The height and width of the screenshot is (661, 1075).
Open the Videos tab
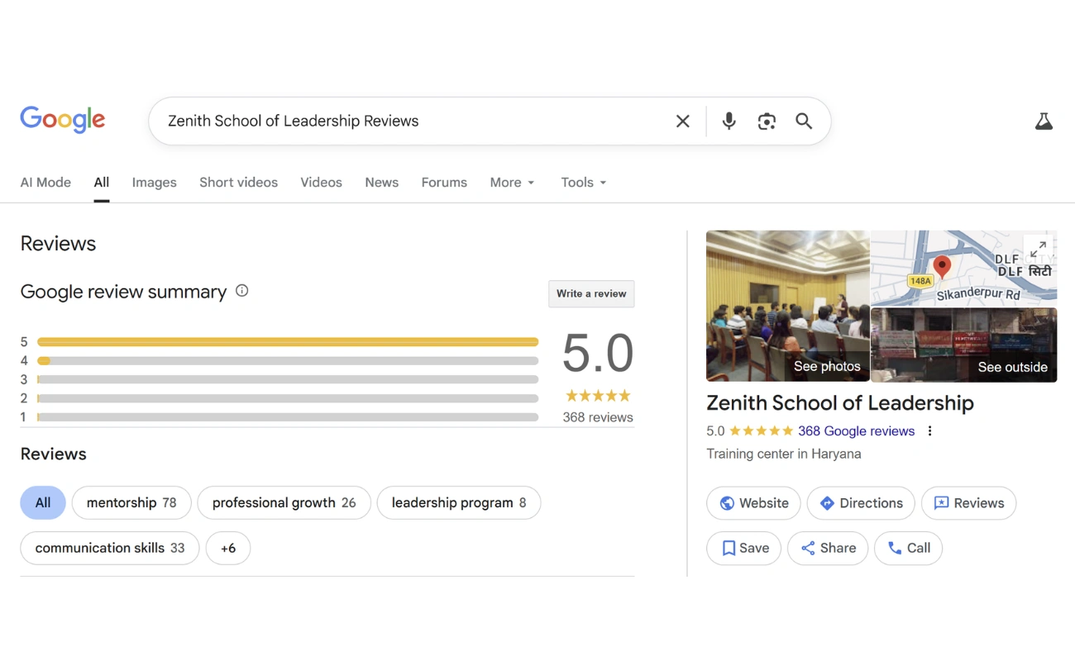point(321,183)
